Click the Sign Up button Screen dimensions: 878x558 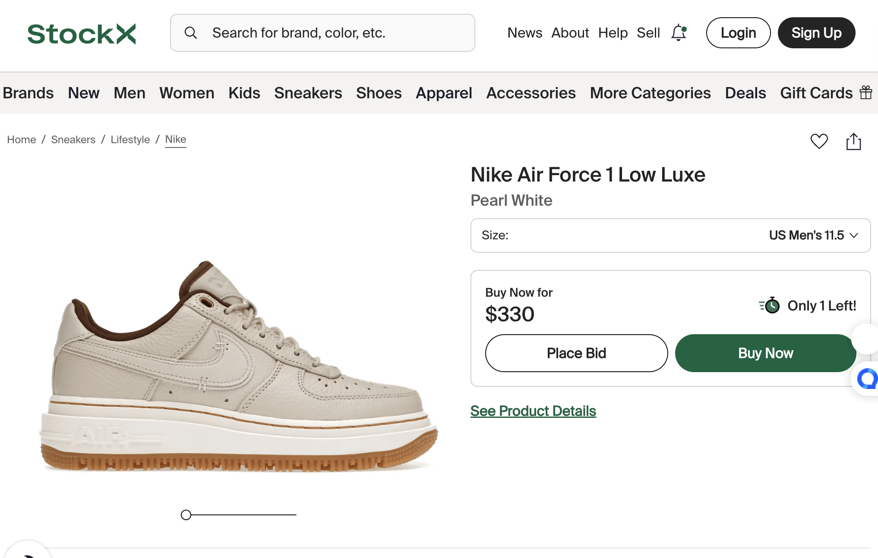coord(816,33)
